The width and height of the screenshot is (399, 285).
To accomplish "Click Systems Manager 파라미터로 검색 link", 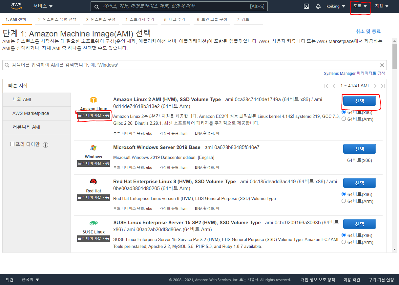I will point(354,74).
